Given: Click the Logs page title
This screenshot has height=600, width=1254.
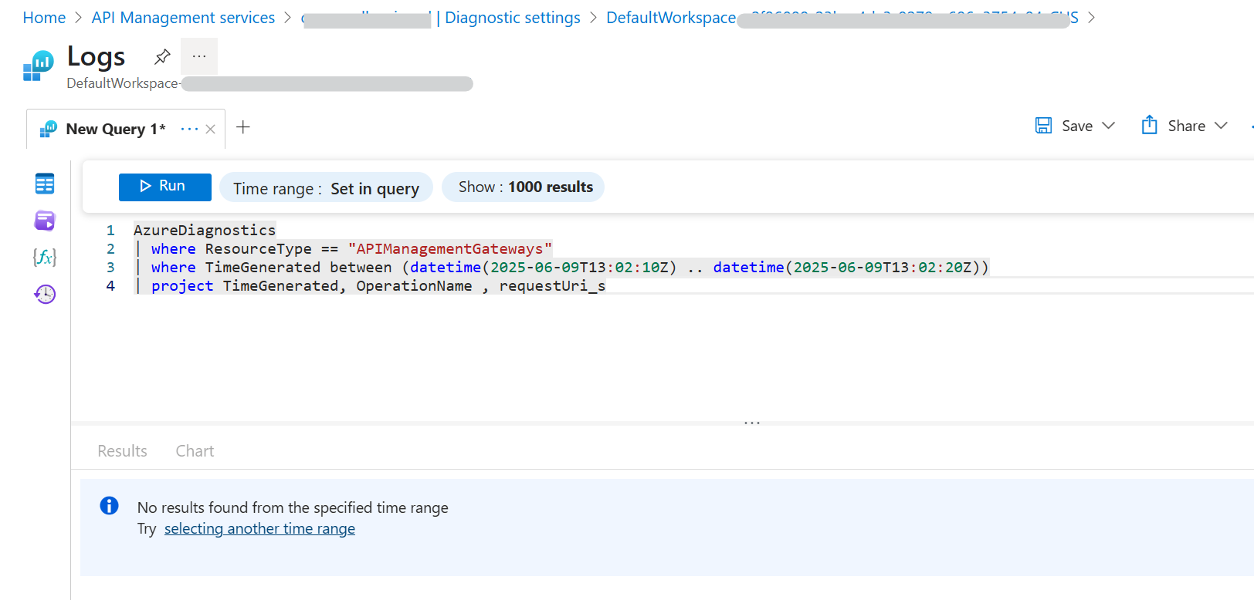Looking at the screenshot, I should coord(96,56).
